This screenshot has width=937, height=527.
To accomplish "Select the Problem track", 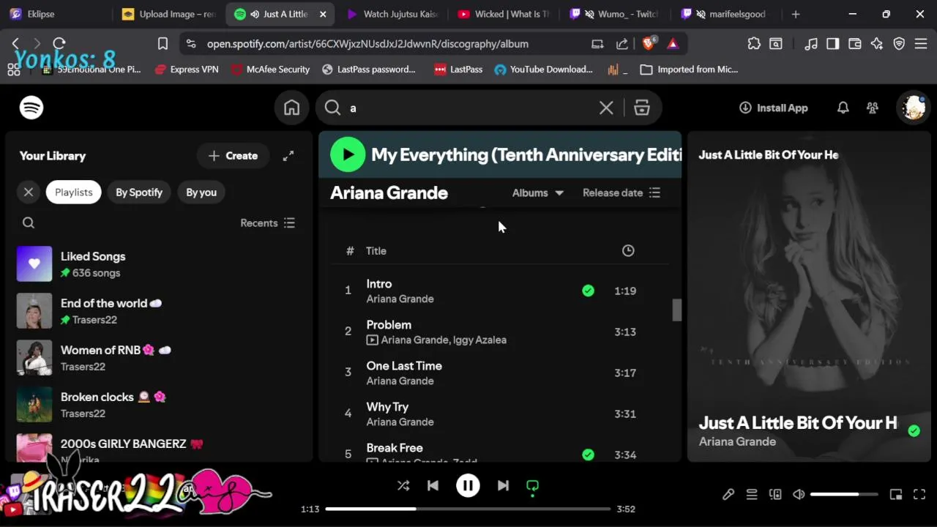I will point(389,324).
